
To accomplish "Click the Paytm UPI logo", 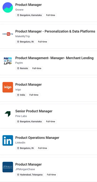I will (x=8, y=60).
